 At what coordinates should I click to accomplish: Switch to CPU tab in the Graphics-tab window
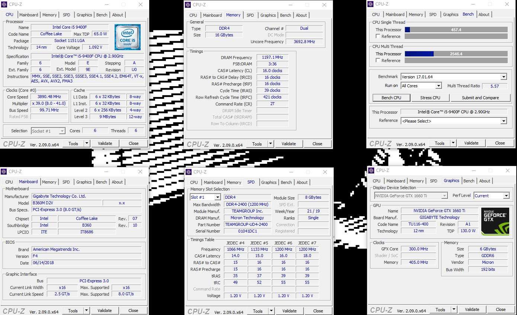click(377, 181)
